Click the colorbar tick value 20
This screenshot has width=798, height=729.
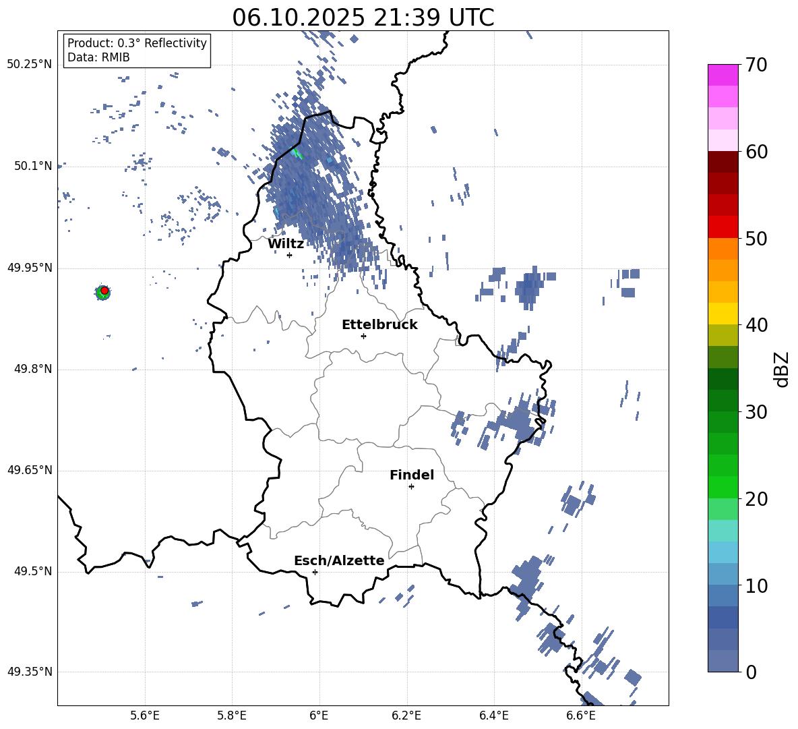[756, 499]
